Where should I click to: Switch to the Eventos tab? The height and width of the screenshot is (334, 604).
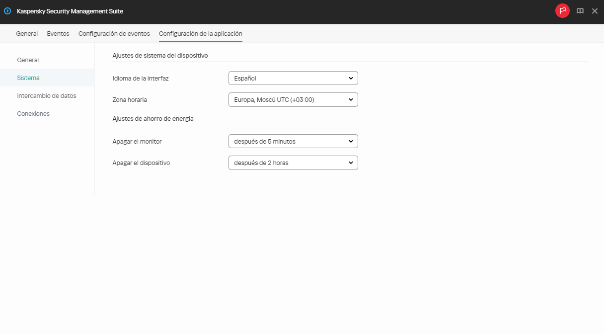(58, 33)
